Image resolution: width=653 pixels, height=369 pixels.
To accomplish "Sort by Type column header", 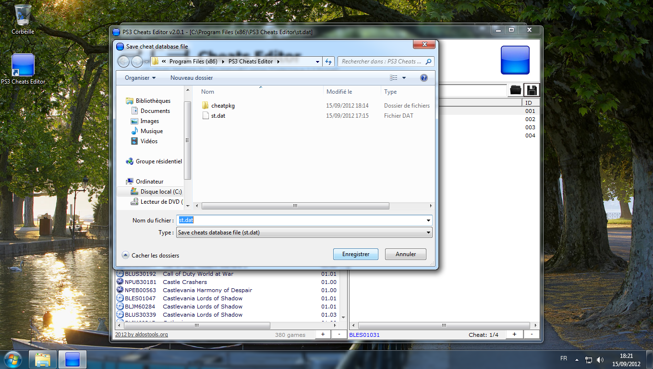I will click(x=408, y=92).
